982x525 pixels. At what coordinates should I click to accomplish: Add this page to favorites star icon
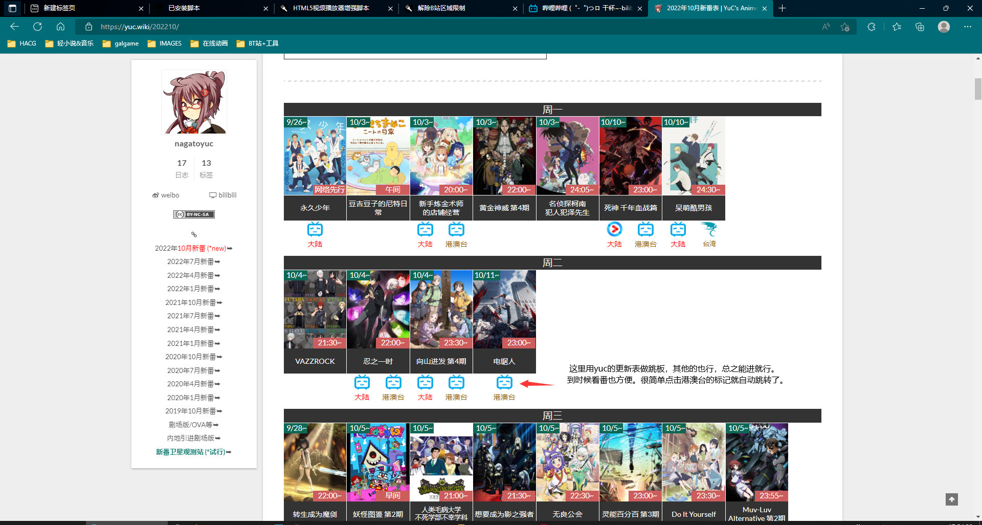coord(845,27)
